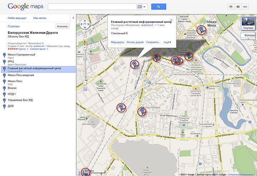Pan map left with the arrow control
The image size is (257, 176).
81,24
